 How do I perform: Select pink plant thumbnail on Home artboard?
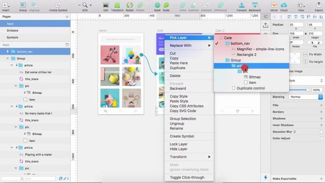[x=110, y=55]
